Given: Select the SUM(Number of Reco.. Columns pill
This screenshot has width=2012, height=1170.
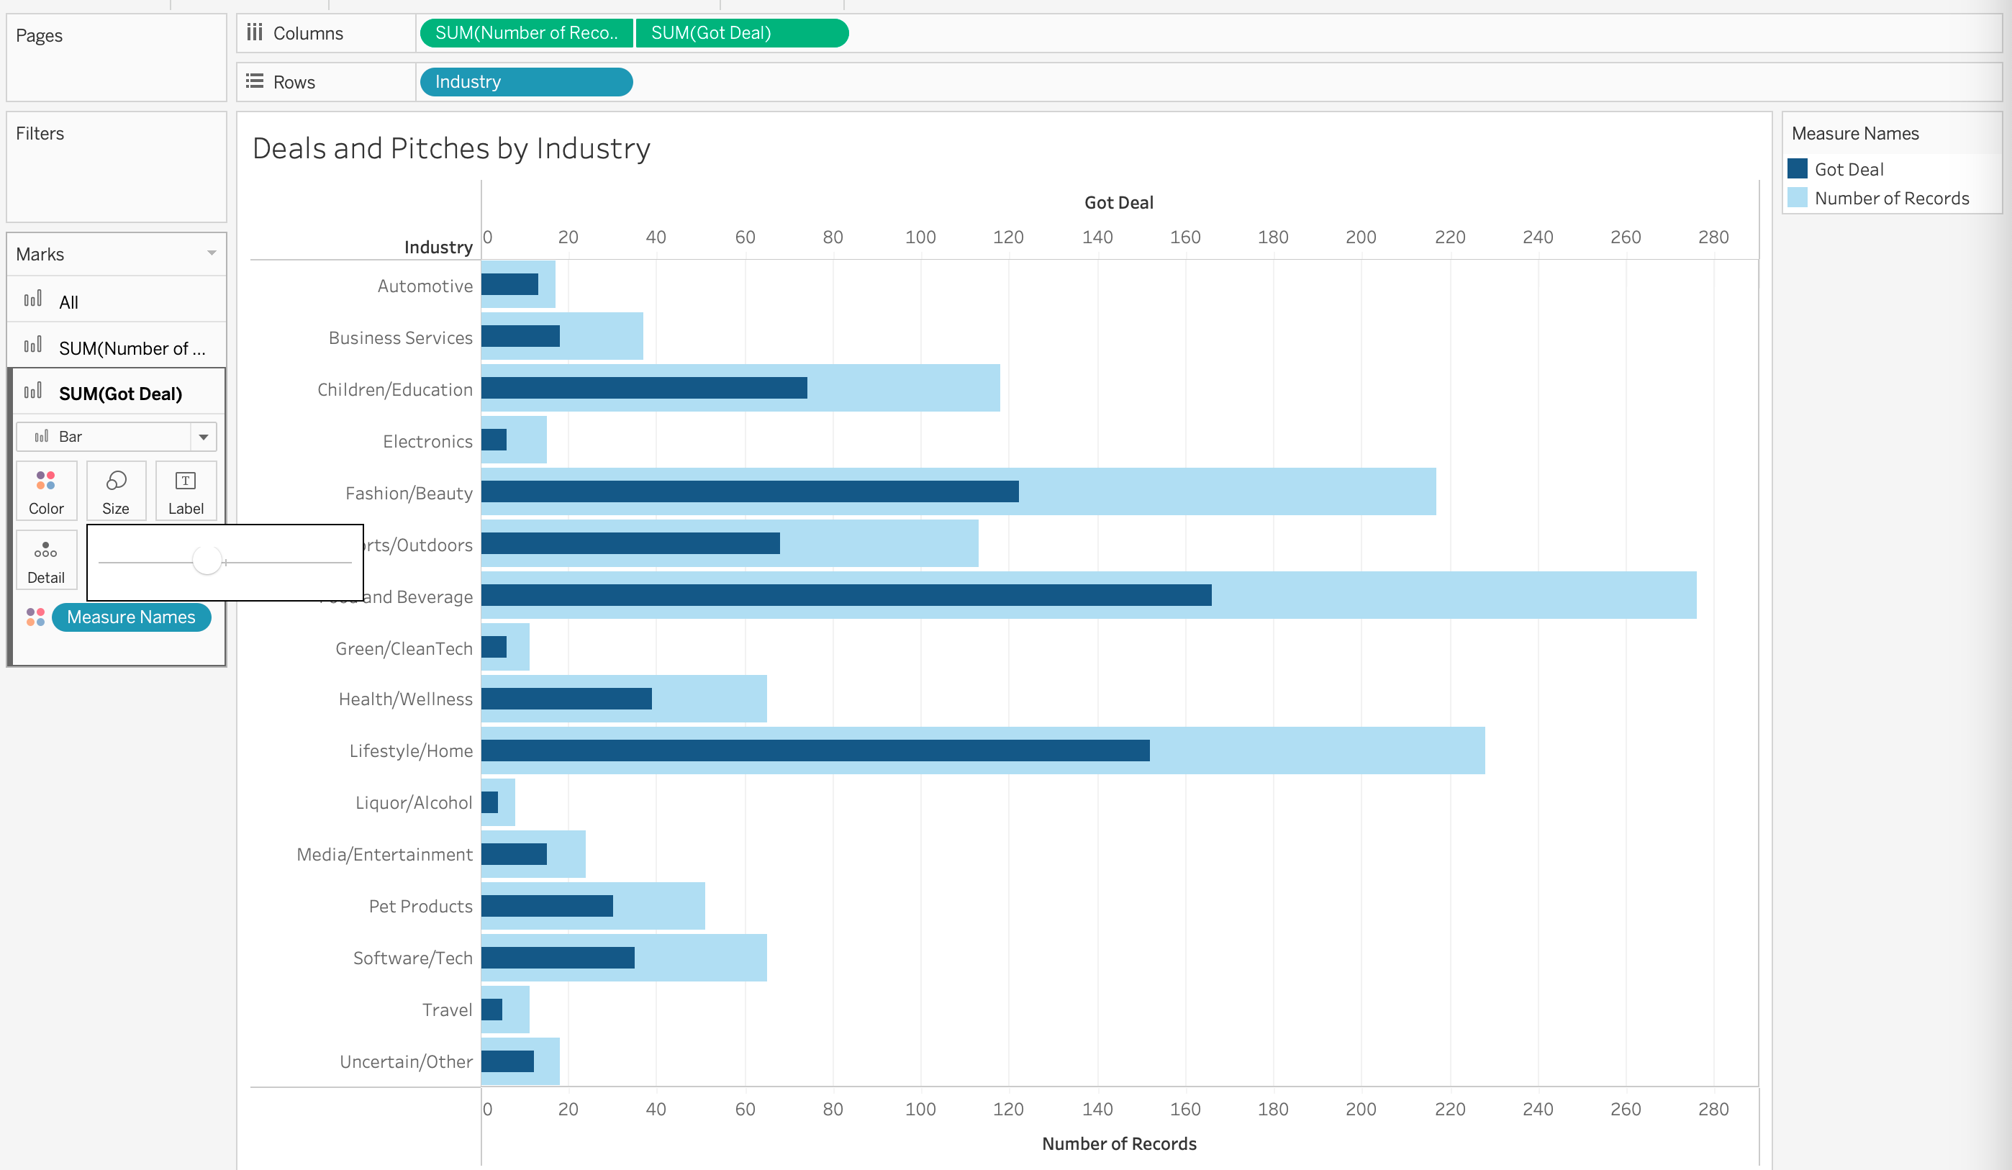Looking at the screenshot, I should click(x=526, y=33).
